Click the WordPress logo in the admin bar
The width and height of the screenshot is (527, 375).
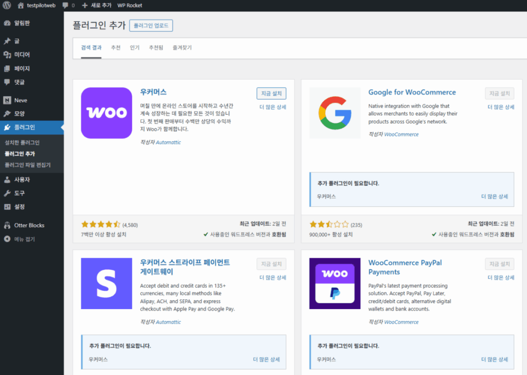7,6
